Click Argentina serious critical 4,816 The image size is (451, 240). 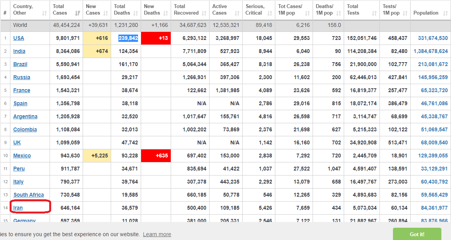pos(265,116)
